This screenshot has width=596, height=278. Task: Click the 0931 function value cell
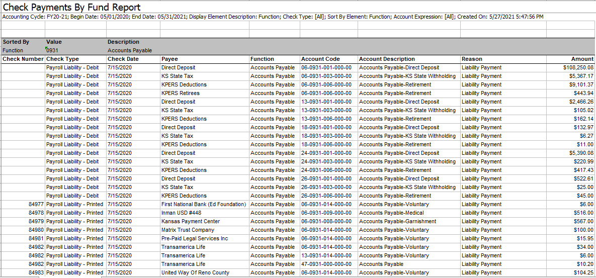[x=75, y=50]
